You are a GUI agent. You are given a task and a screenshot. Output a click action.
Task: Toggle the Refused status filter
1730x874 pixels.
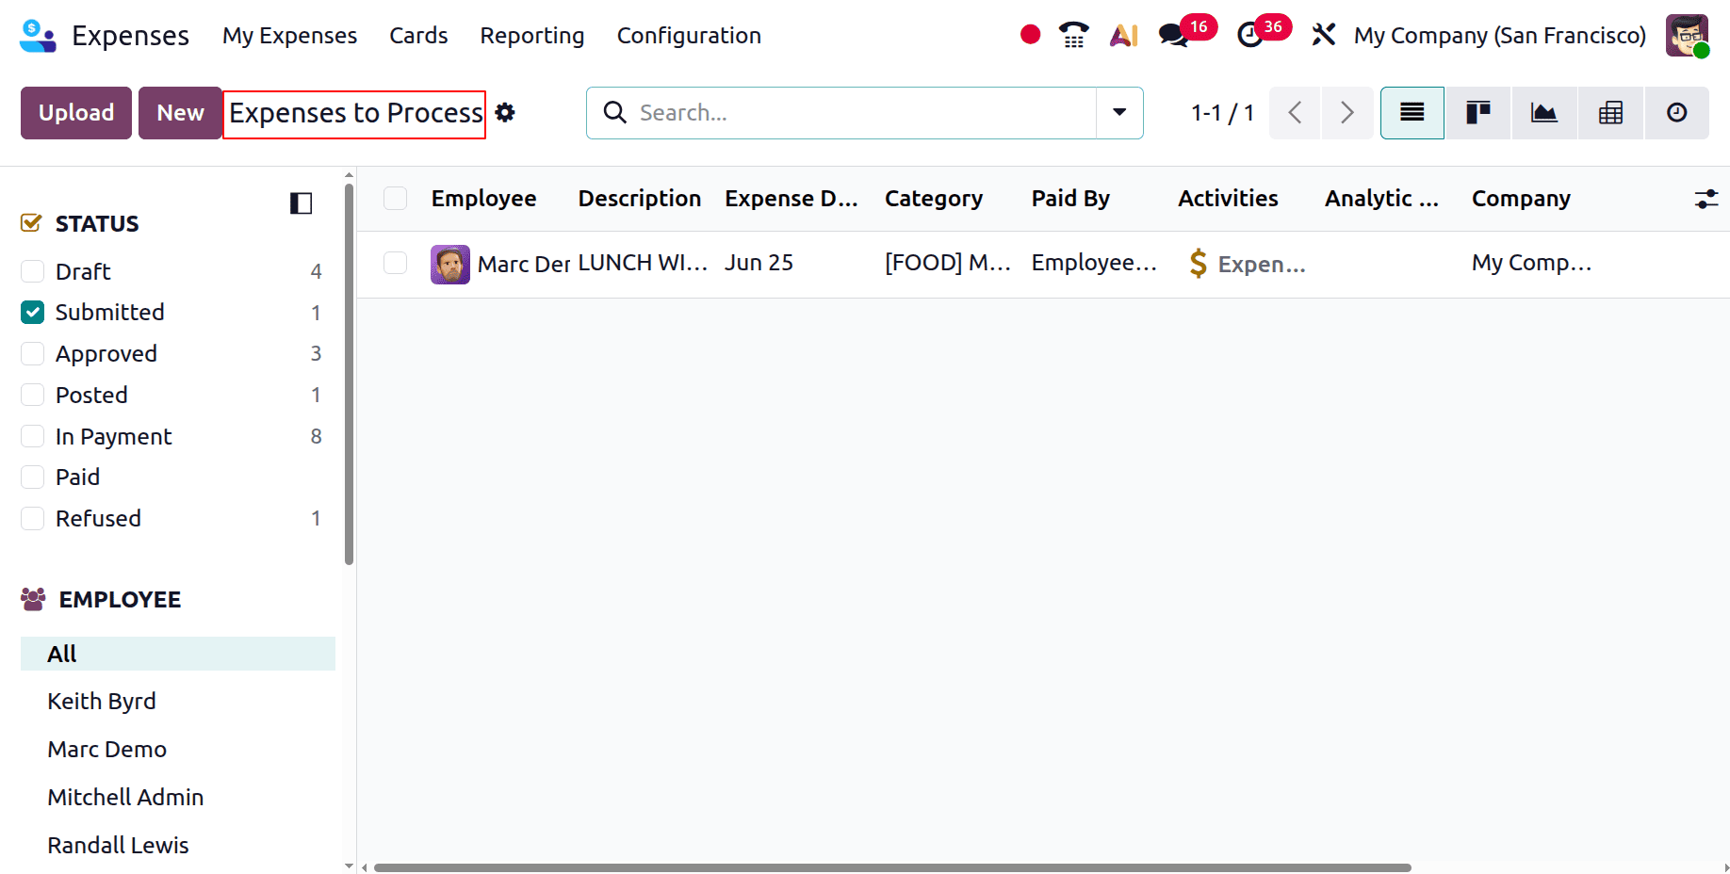(32, 518)
